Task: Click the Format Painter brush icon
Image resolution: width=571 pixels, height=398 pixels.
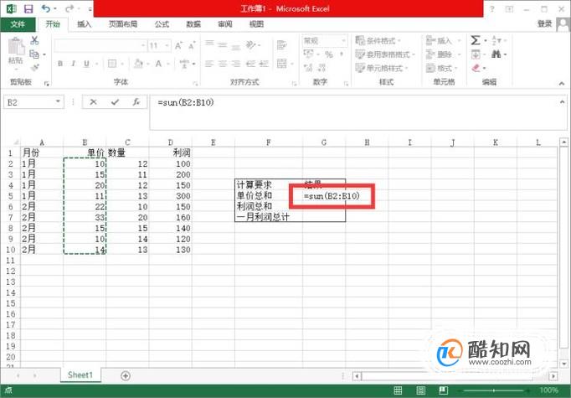Action: (x=34, y=67)
